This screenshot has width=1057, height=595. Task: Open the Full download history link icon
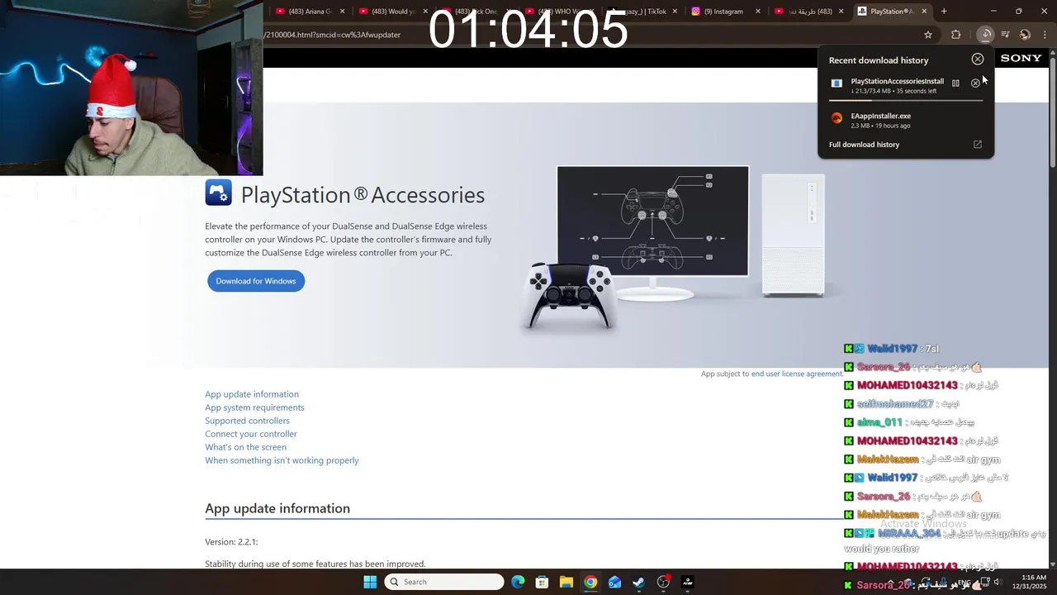coord(978,145)
